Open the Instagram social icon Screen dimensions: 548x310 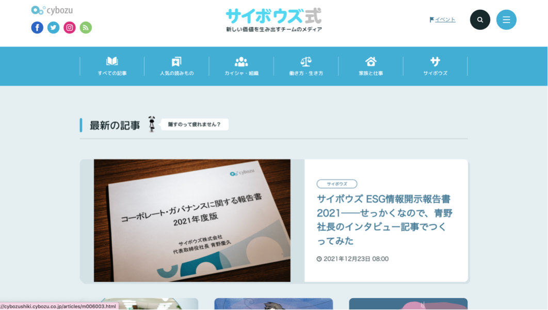point(70,28)
